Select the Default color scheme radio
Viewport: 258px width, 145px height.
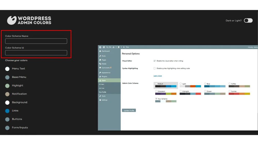(156, 84)
